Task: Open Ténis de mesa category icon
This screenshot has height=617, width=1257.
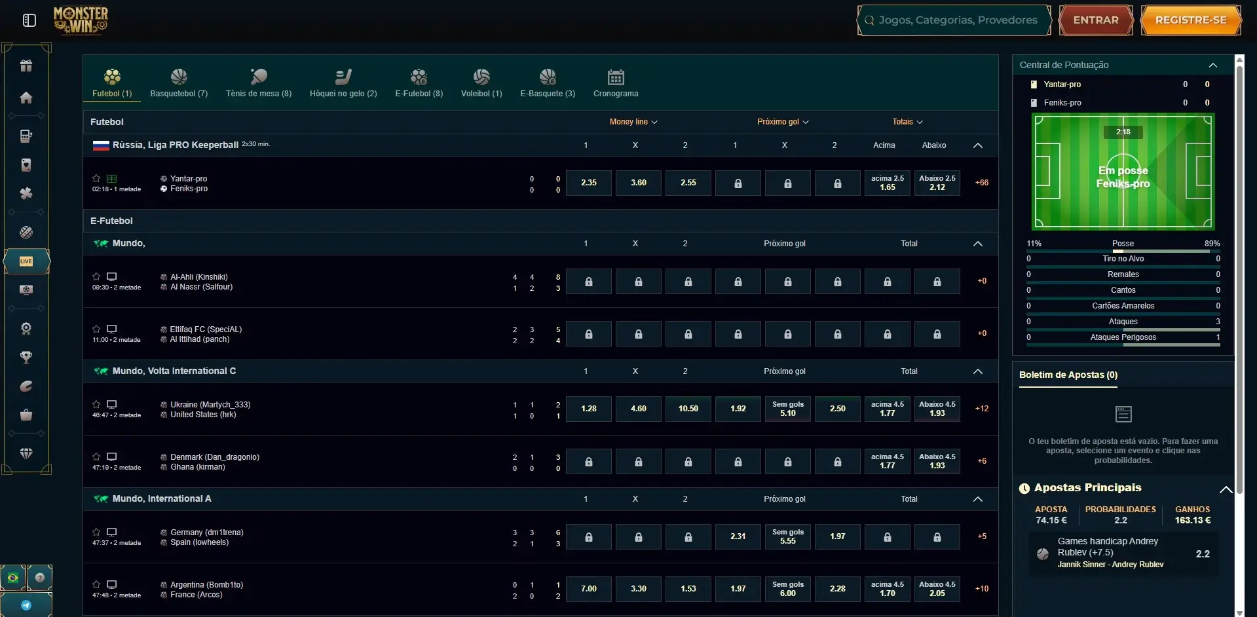Action: tap(258, 75)
